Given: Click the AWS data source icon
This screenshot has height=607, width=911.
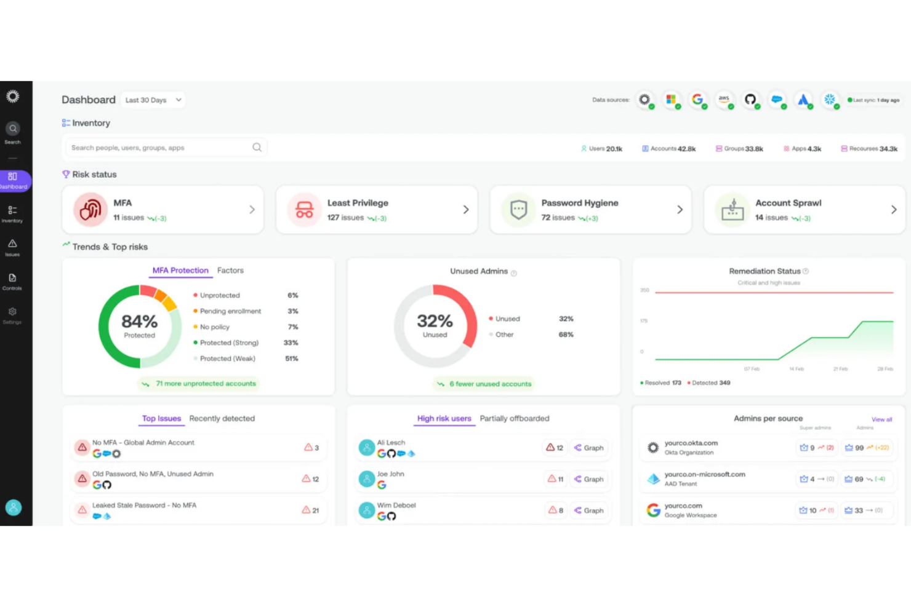Looking at the screenshot, I should click(724, 100).
